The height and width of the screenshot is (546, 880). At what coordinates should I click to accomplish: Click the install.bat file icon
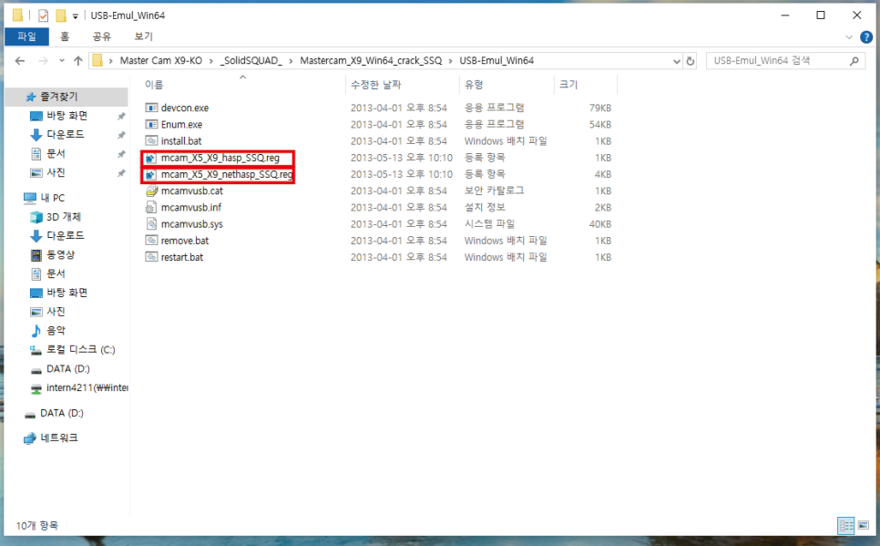point(151,141)
